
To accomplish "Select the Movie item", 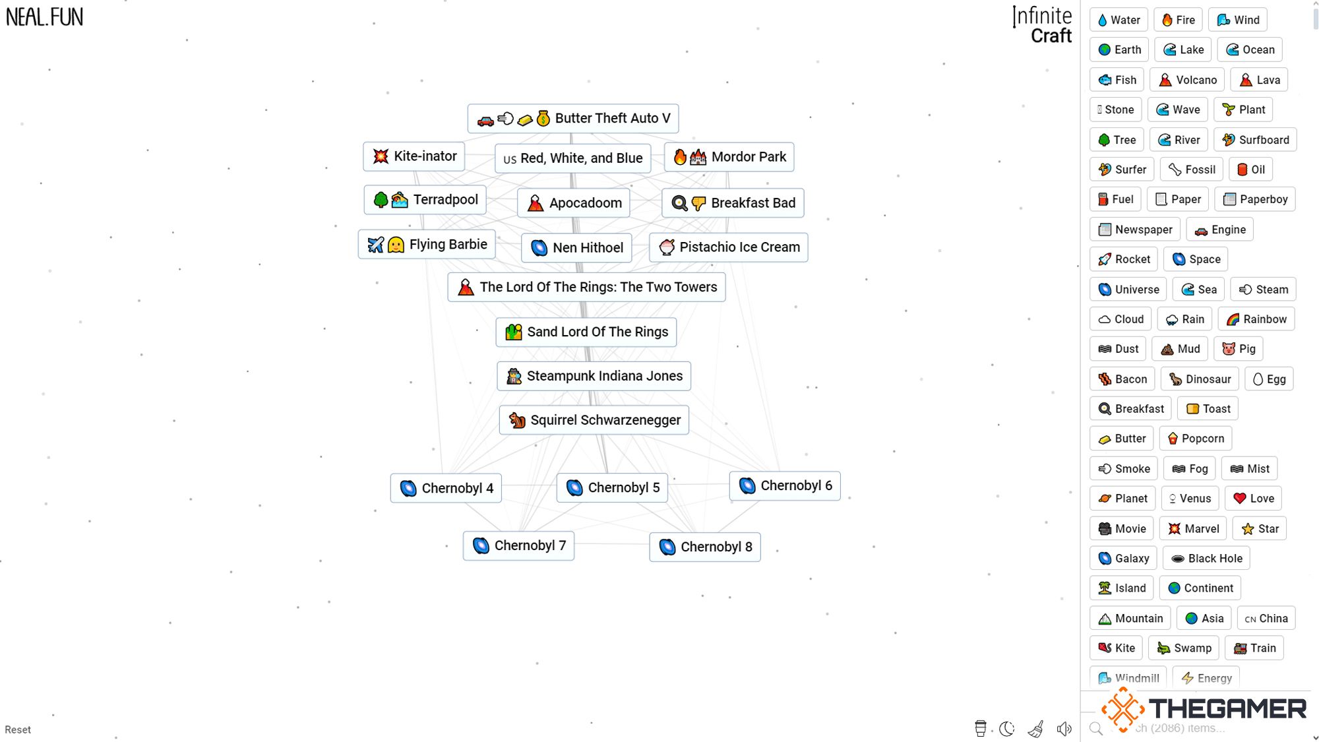I will click(x=1122, y=529).
